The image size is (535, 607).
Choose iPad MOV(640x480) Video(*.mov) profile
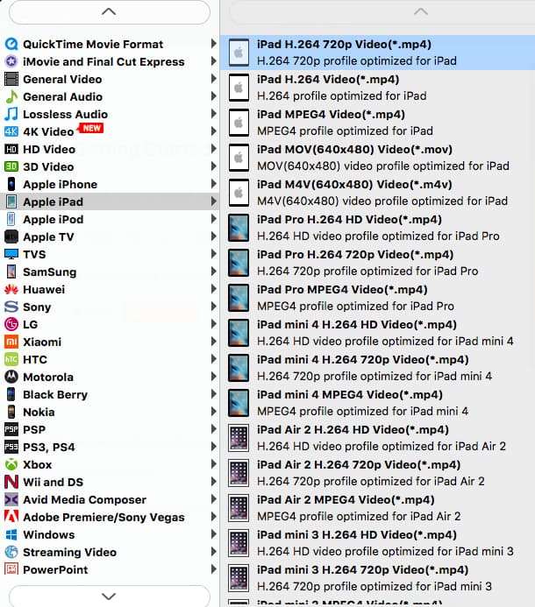[378, 158]
